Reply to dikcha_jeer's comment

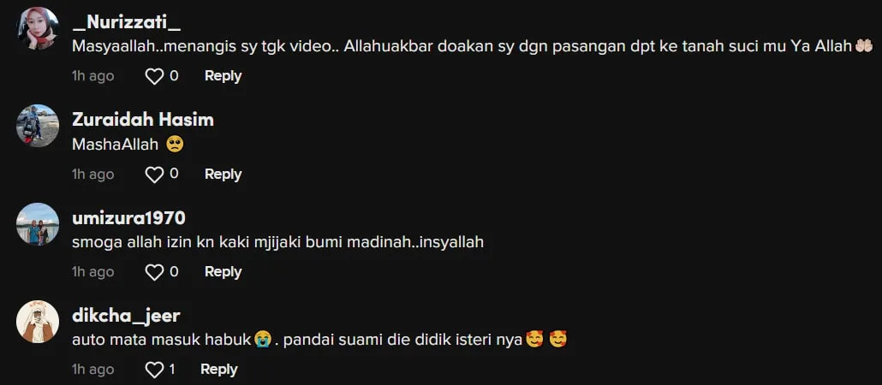click(x=219, y=370)
